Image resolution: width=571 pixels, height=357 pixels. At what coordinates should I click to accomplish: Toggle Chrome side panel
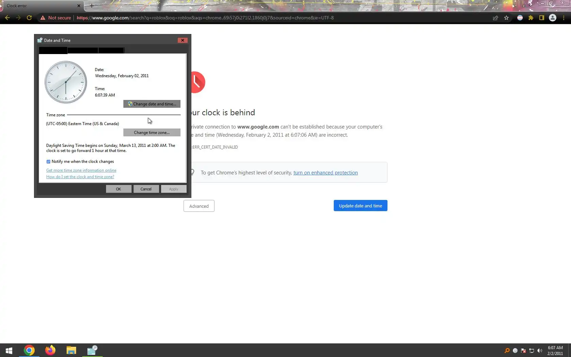[542, 18]
